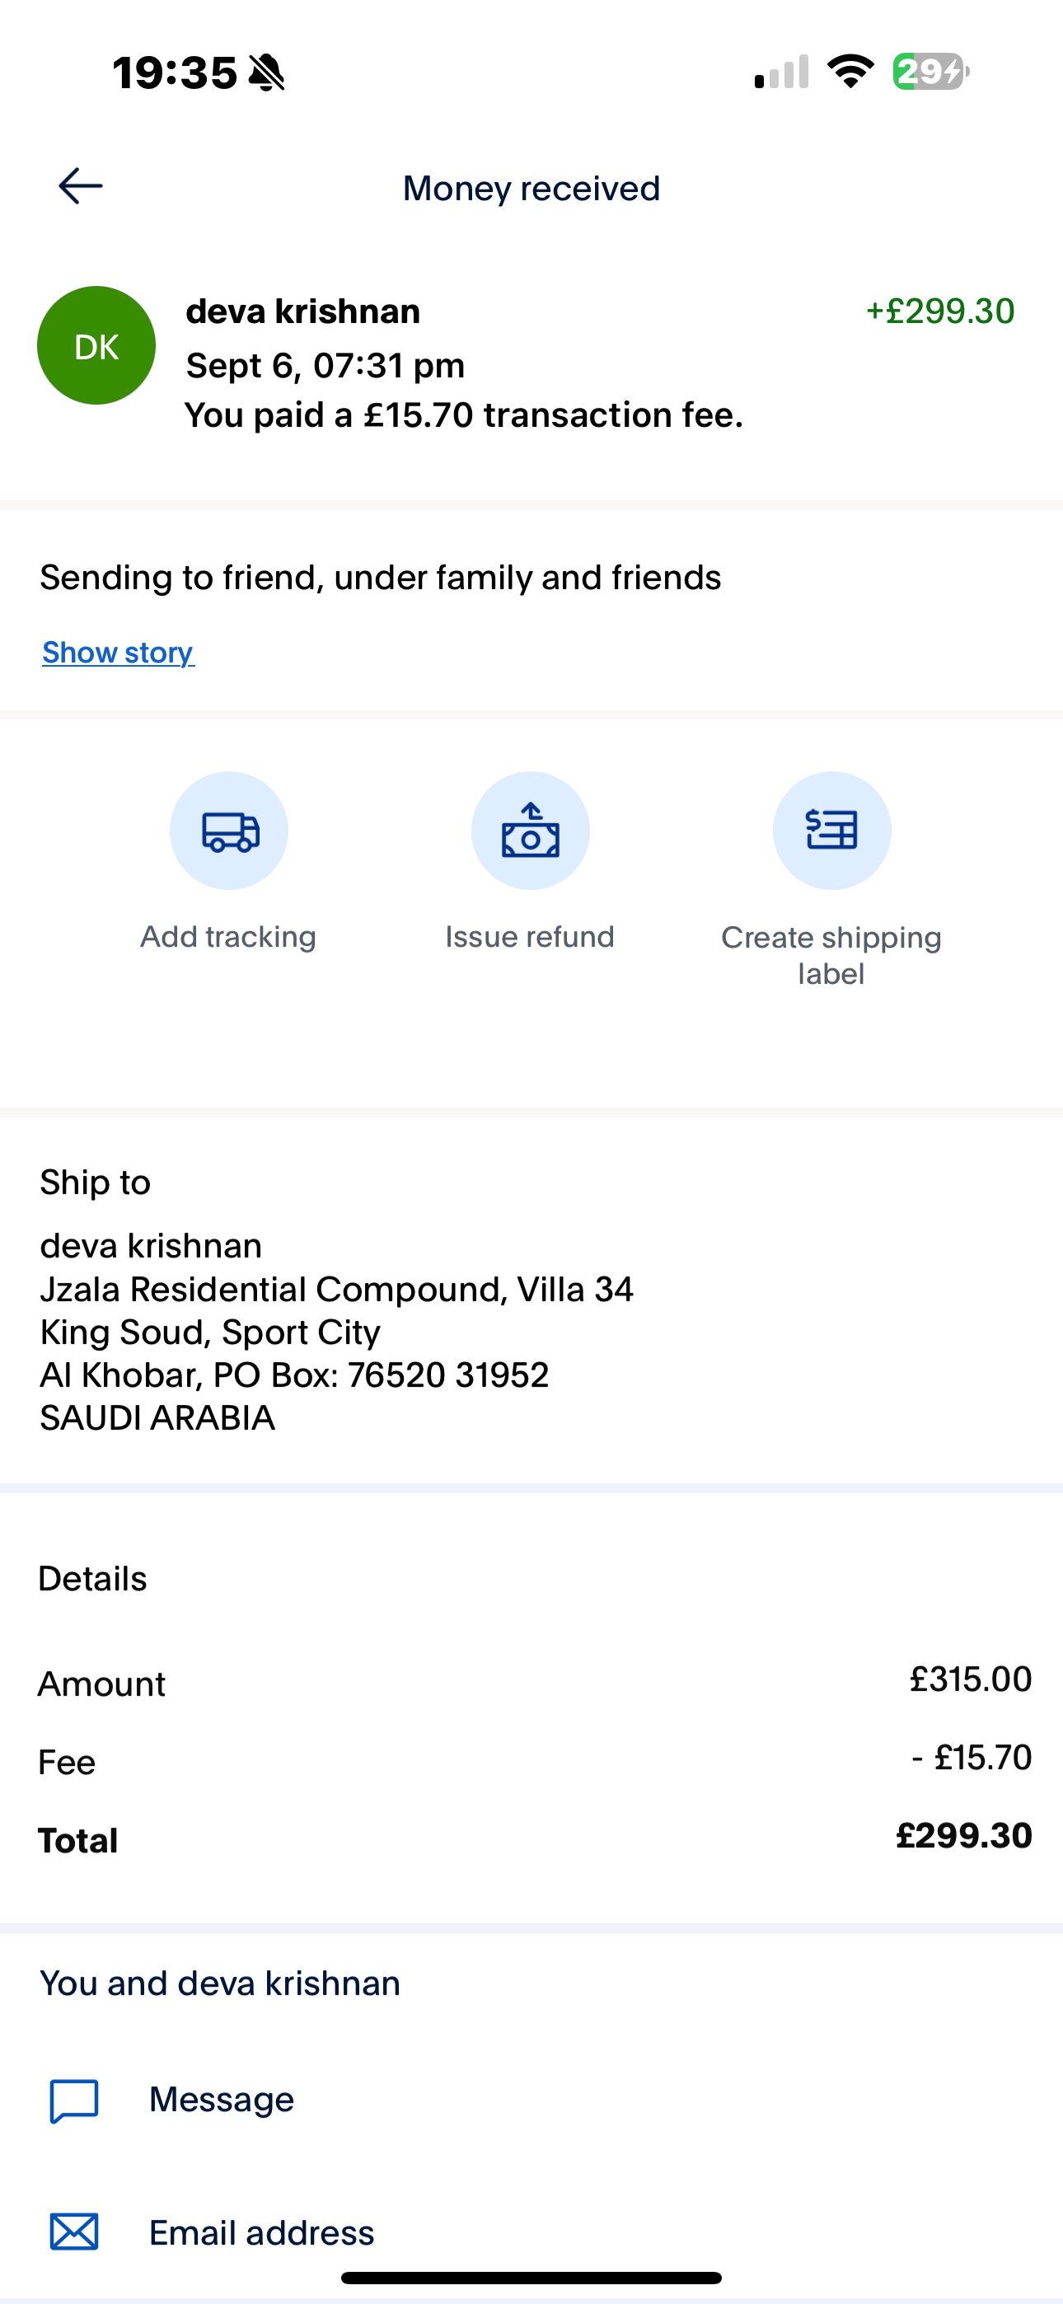This screenshot has height=2304, width=1063.
Task: Tap the Issue refund money icon
Action: click(531, 831)
